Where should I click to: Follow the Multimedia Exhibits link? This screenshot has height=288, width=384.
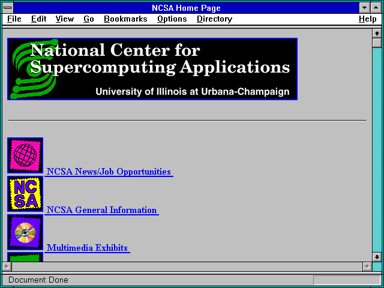tap(87, 248)
